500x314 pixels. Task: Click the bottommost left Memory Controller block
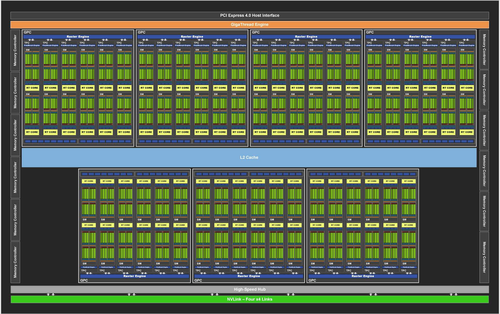(15, 262)
